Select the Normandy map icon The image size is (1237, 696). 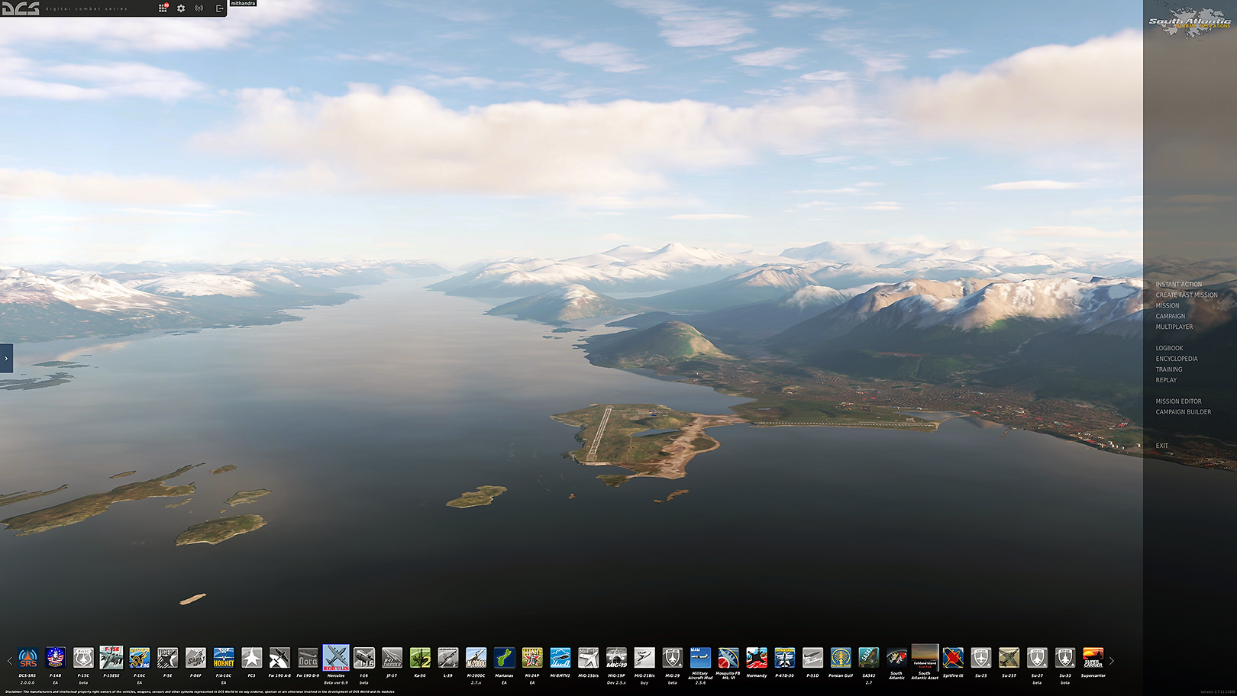757,658
